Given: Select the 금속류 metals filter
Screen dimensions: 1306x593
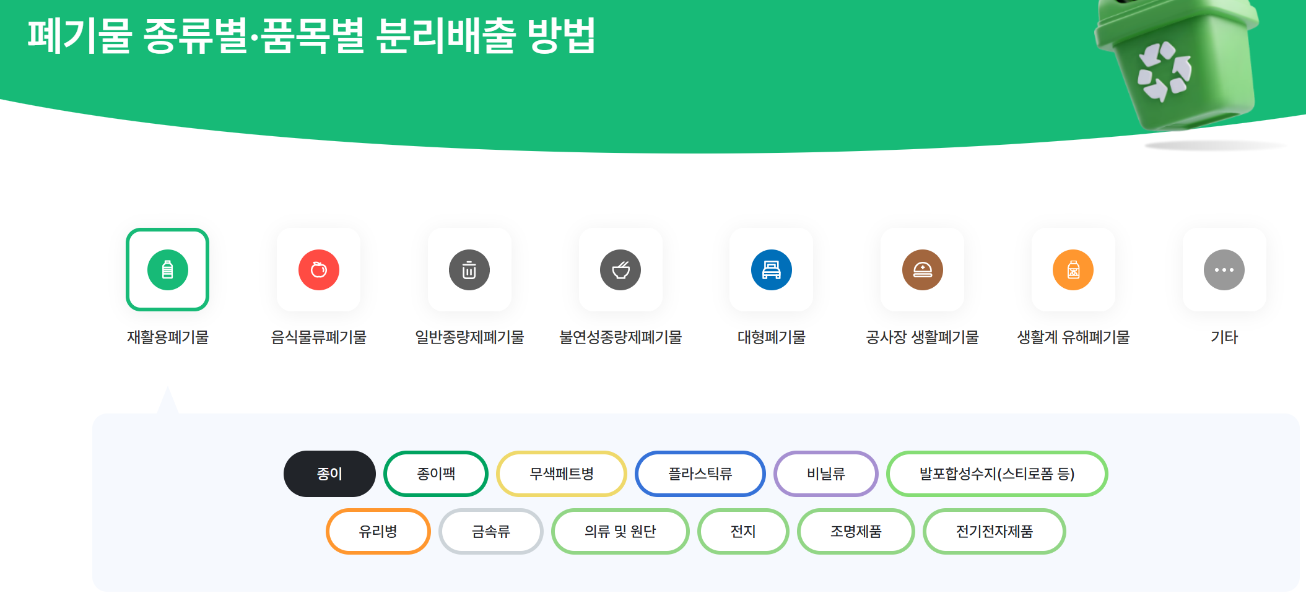Looking at the screenshot, I should (x=490, y=531).
